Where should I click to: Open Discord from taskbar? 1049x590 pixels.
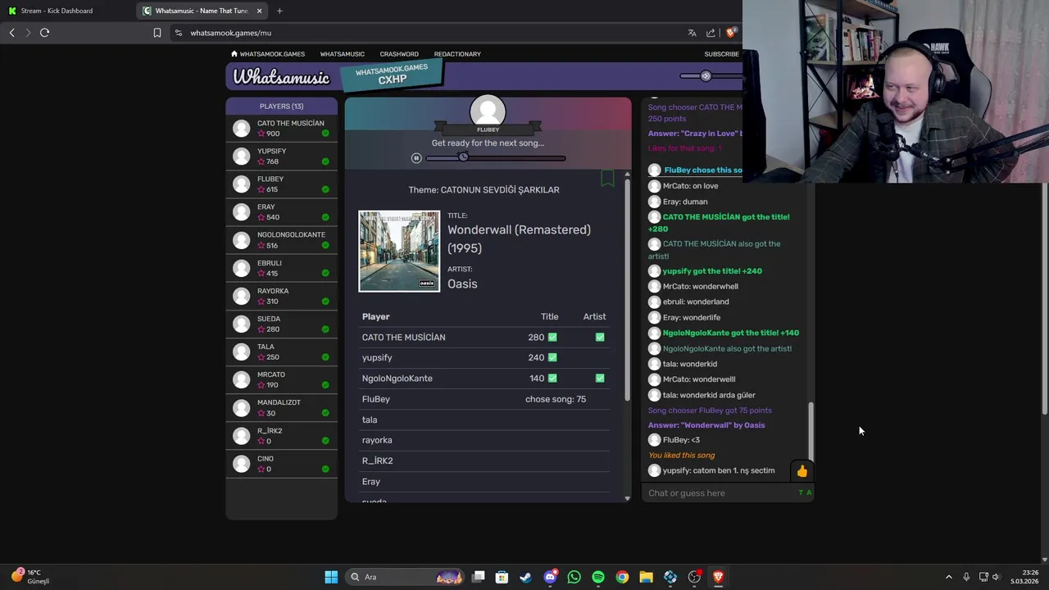point(550,577)
